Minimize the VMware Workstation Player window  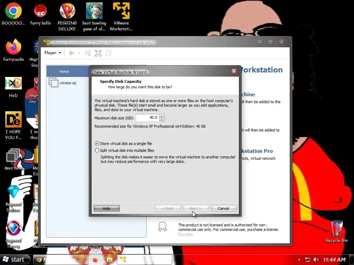click(x=260, y=42)
